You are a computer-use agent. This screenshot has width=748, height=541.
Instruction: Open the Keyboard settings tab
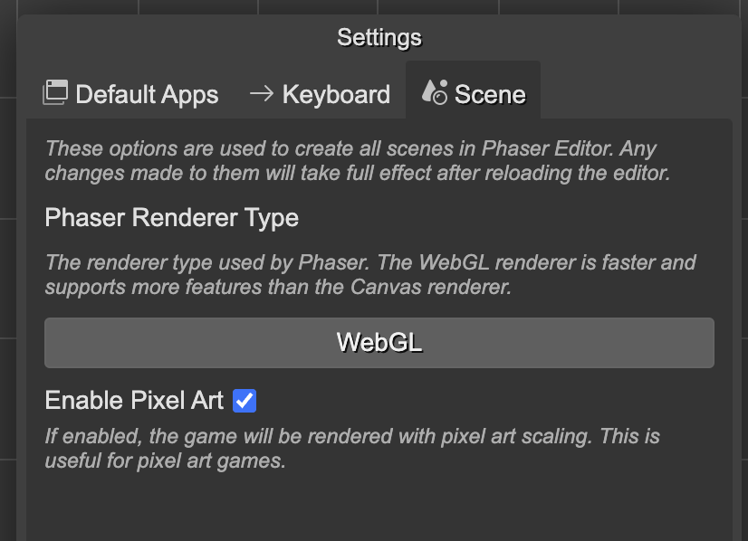click(x=335, y=94)
